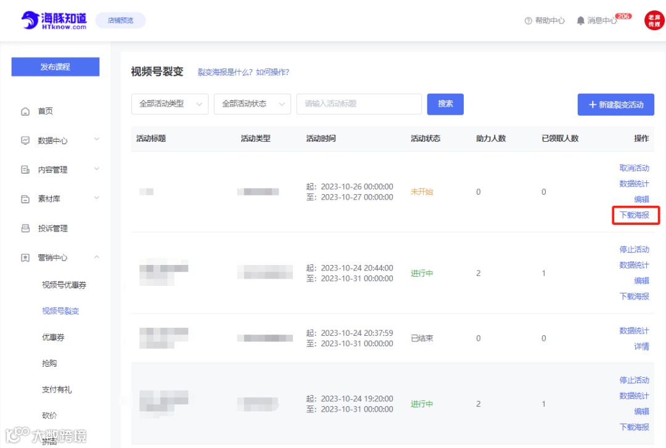This screenshot has width=666, height=448.
Task: Open 抢购 submenu item
Action: tap(49, 364)
